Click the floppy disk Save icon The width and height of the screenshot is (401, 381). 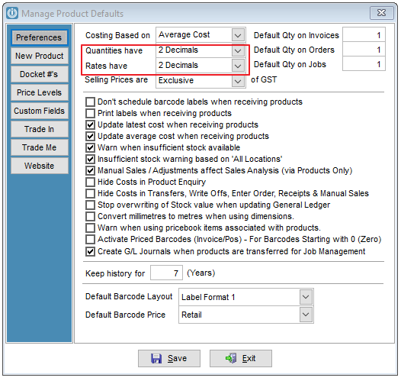(156, 358)
